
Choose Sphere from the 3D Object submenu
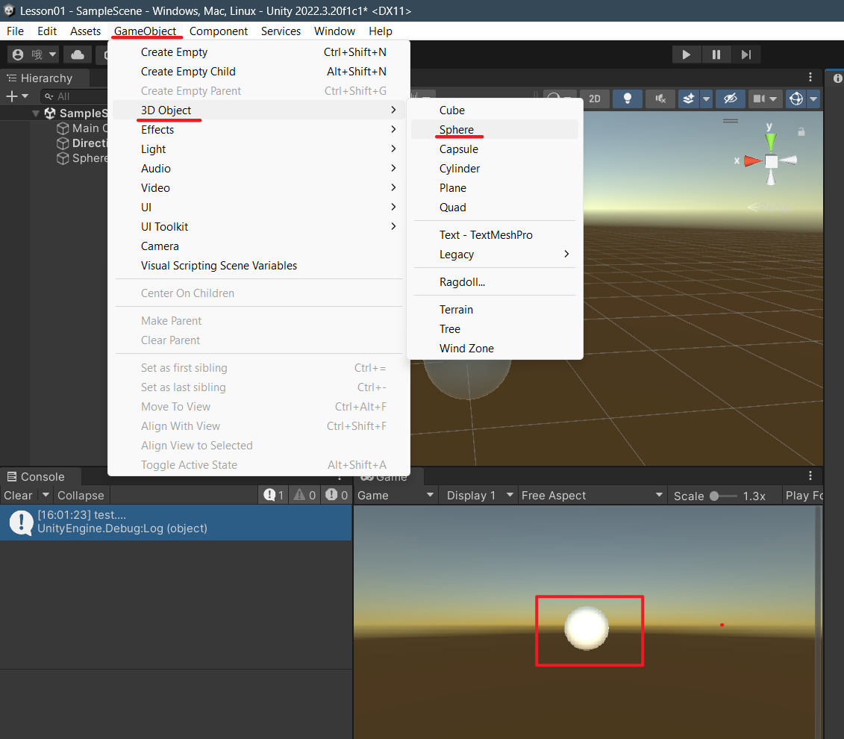(457, 130)
